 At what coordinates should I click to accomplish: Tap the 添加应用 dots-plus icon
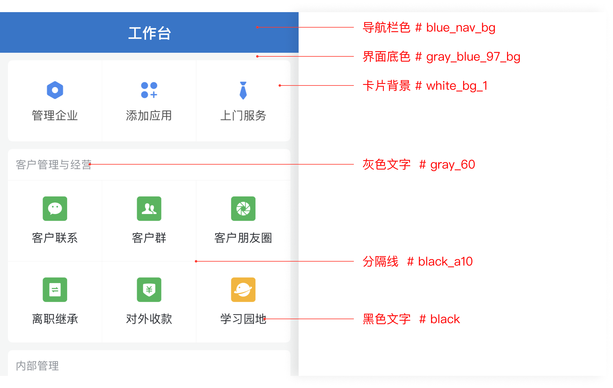point(149,90)
